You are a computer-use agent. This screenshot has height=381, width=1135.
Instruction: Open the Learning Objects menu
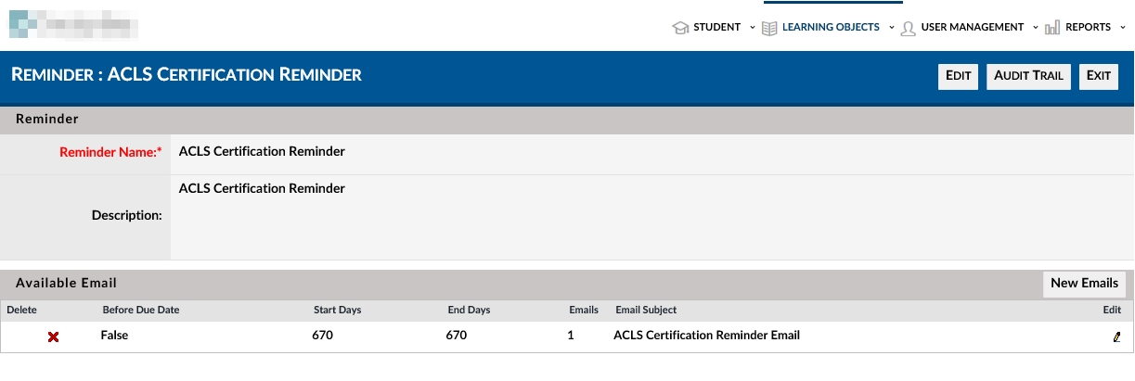(x=831, y=28)
